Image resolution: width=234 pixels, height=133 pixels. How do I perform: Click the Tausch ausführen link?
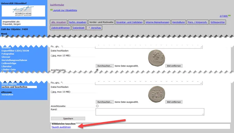coord(61,127)
